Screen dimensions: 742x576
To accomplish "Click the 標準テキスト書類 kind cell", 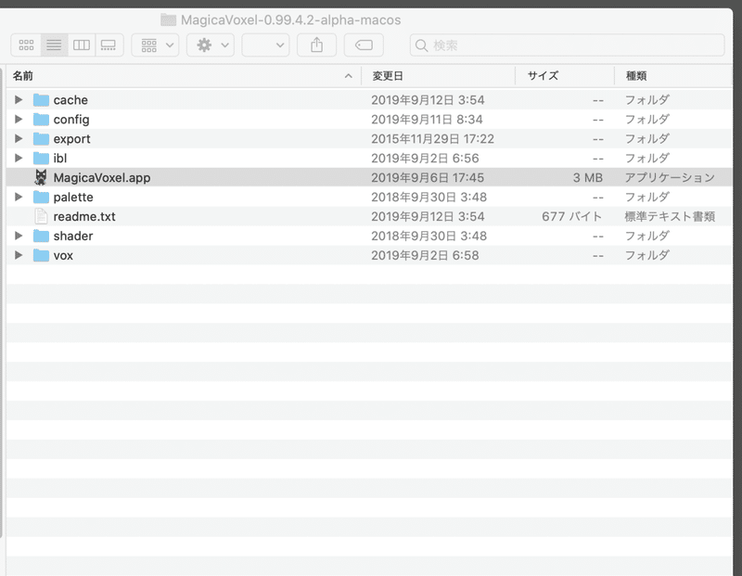I will [670, 216].
